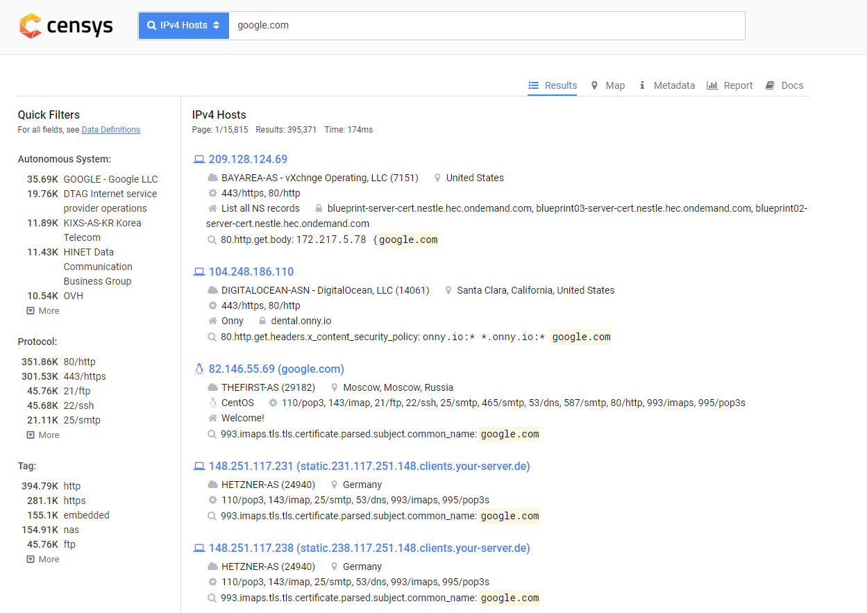The width and height of the screenshot is (867, 613).
Task: Click the gear icon beside 443/https under DigitalOcean
Action: click(212, 305)
